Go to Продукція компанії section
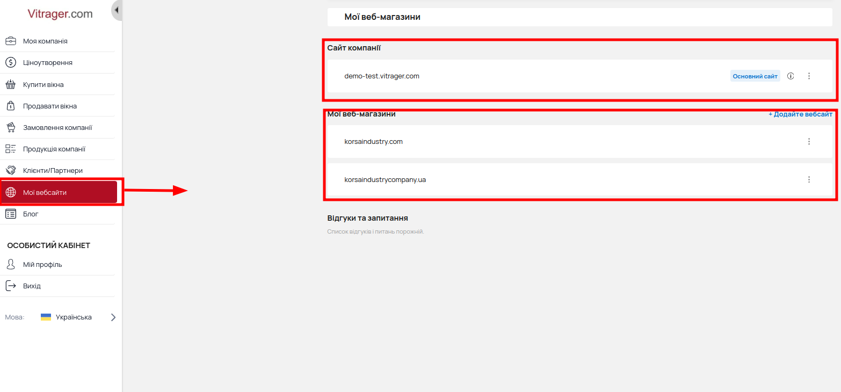This screenshot has width=841, height=392. coord(54,149)
